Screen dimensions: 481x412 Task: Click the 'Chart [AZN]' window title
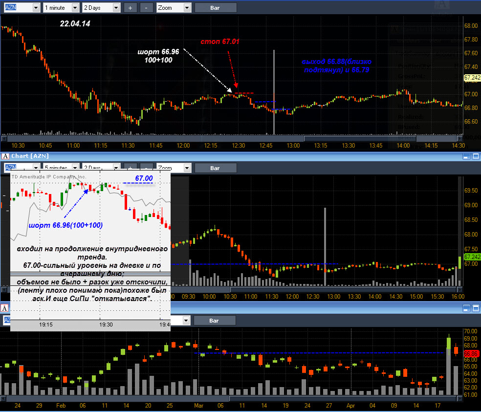click(30, 156)
